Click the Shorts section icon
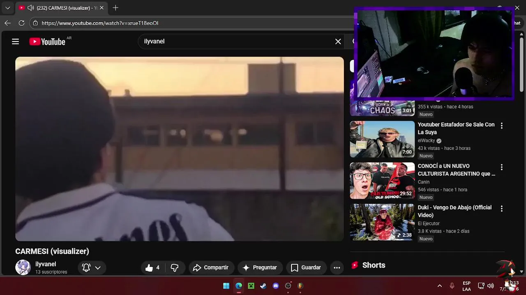This screenshot has height=295, width=526. pos(355,265)
